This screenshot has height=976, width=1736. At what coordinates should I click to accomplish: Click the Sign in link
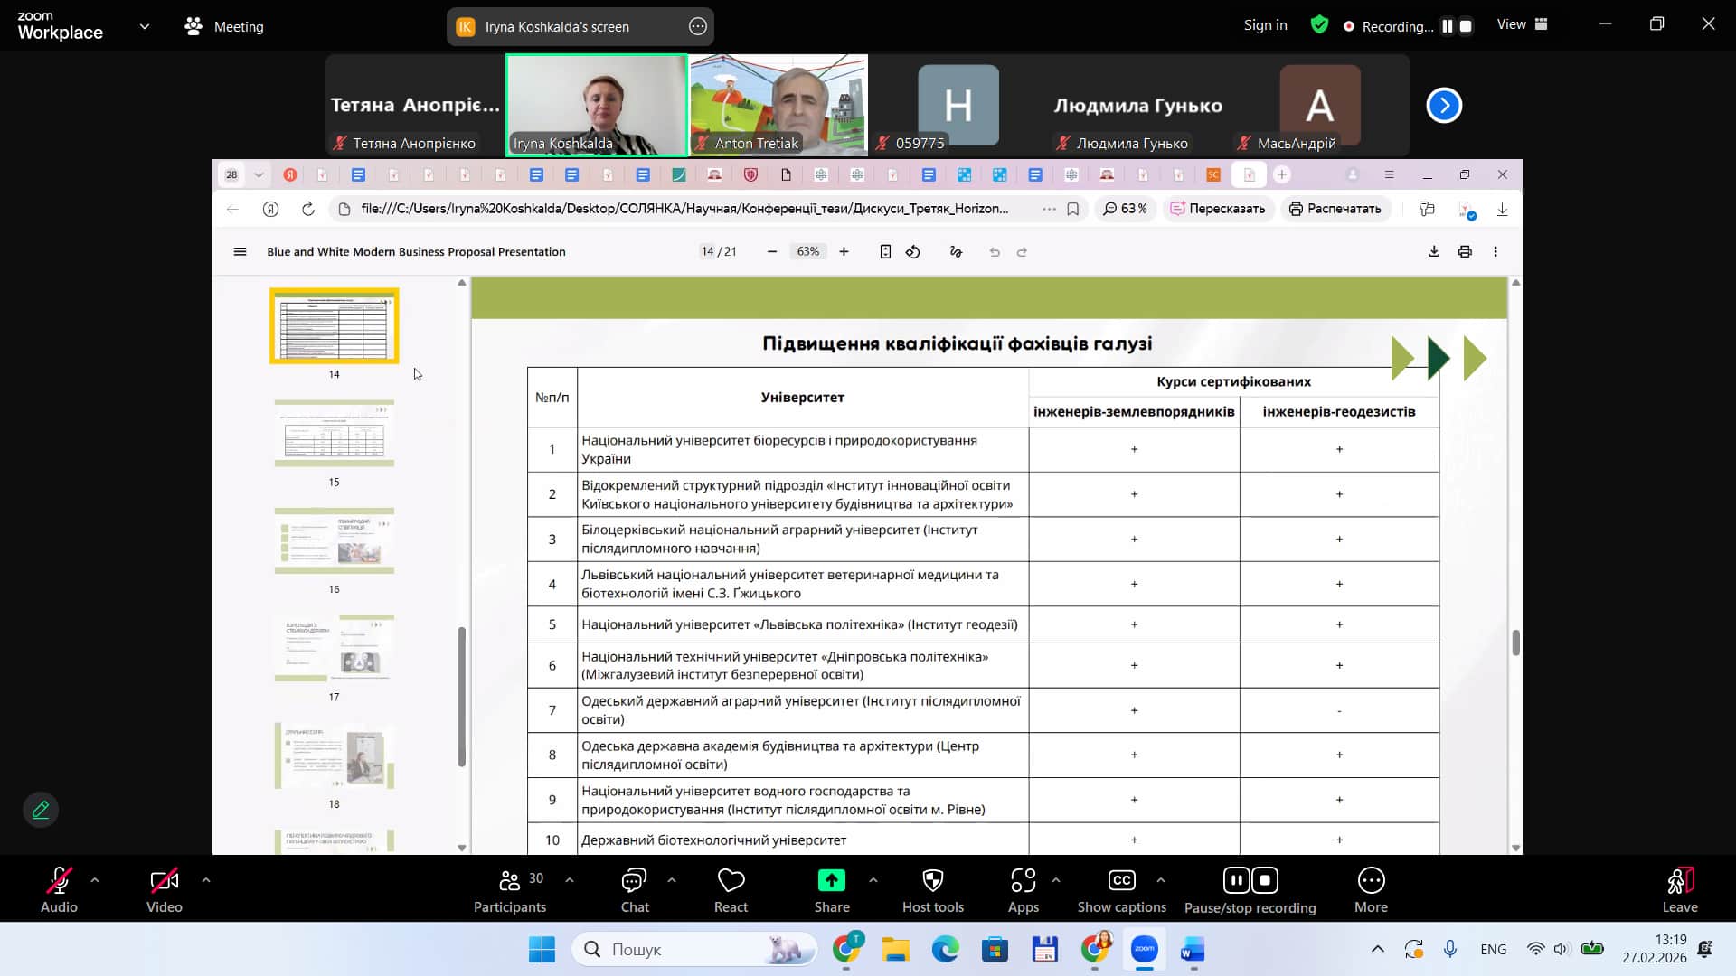click(x=1265, y=25)
